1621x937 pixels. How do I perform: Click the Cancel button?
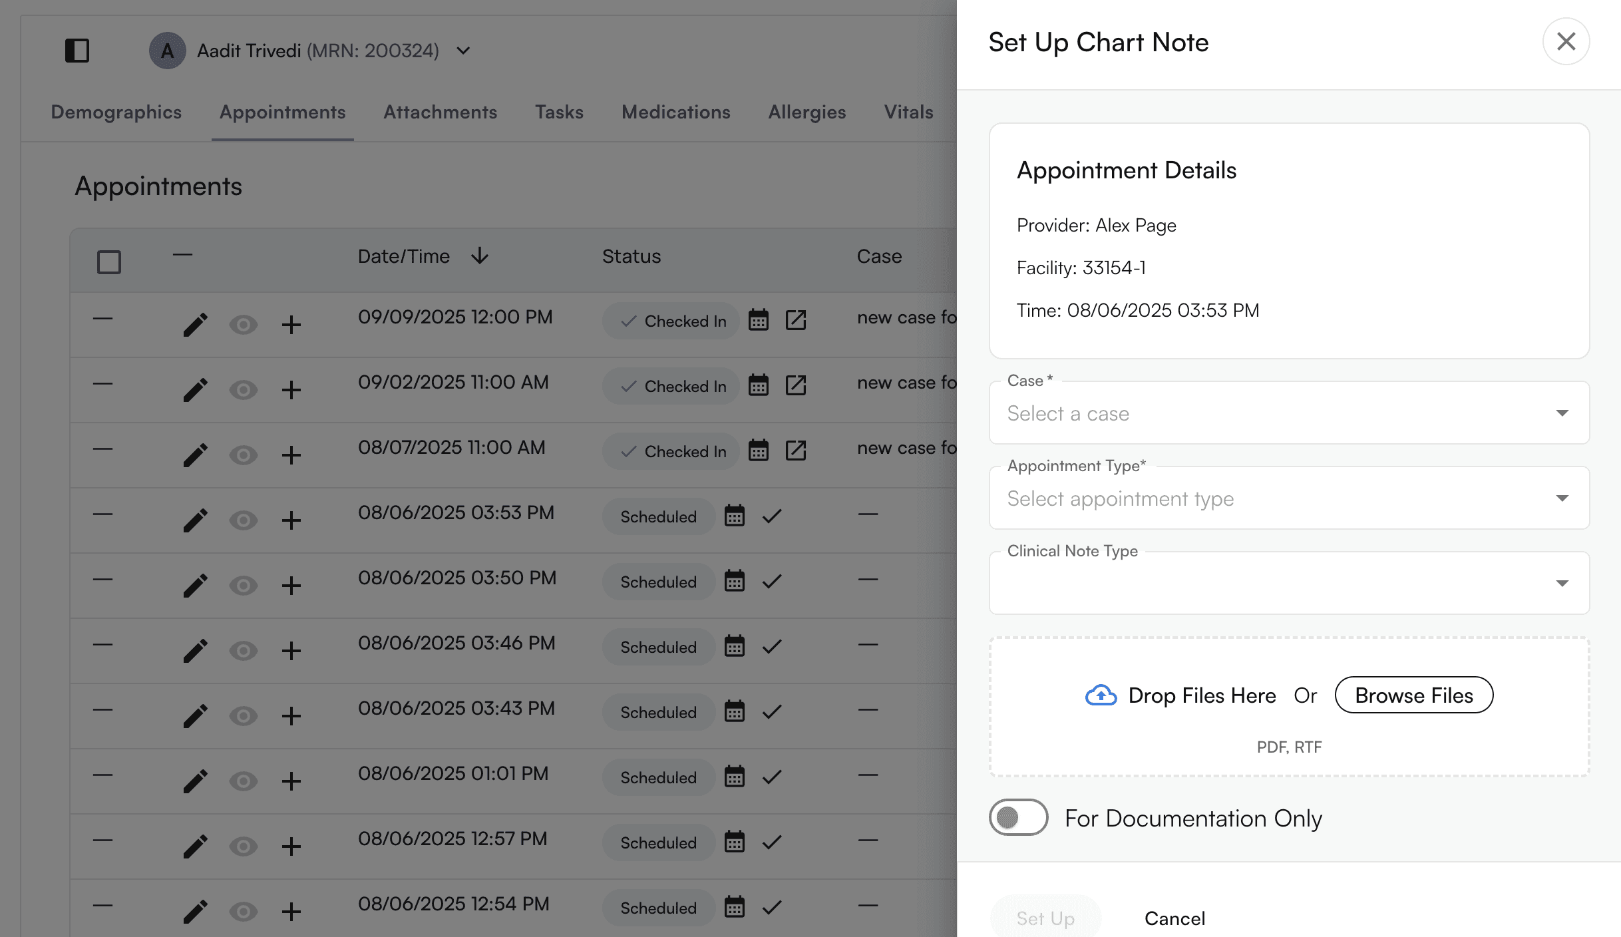[x=1174, y=918]
